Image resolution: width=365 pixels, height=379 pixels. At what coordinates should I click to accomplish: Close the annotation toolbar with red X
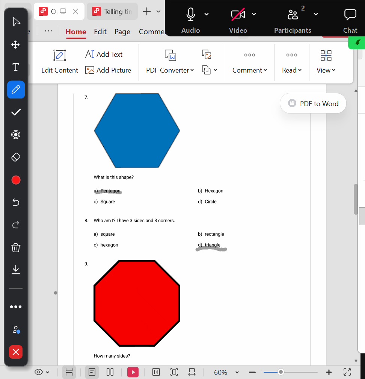(16, 352)
